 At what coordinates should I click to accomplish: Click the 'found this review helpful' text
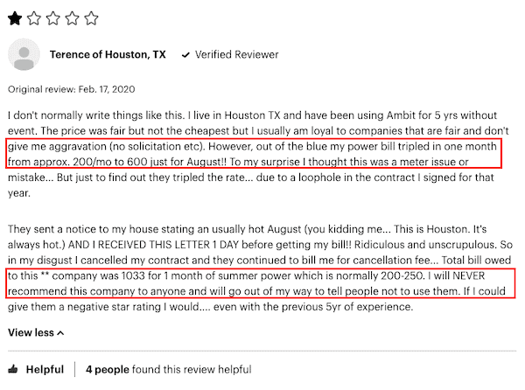(x=192, y=369)
